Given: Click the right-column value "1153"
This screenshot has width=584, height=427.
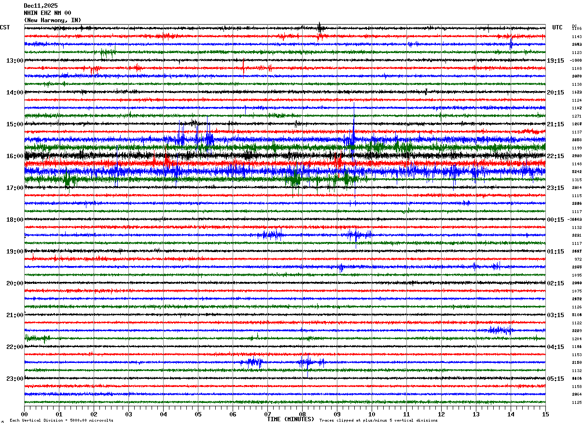Looking at the screenshot, I should 577,355.
